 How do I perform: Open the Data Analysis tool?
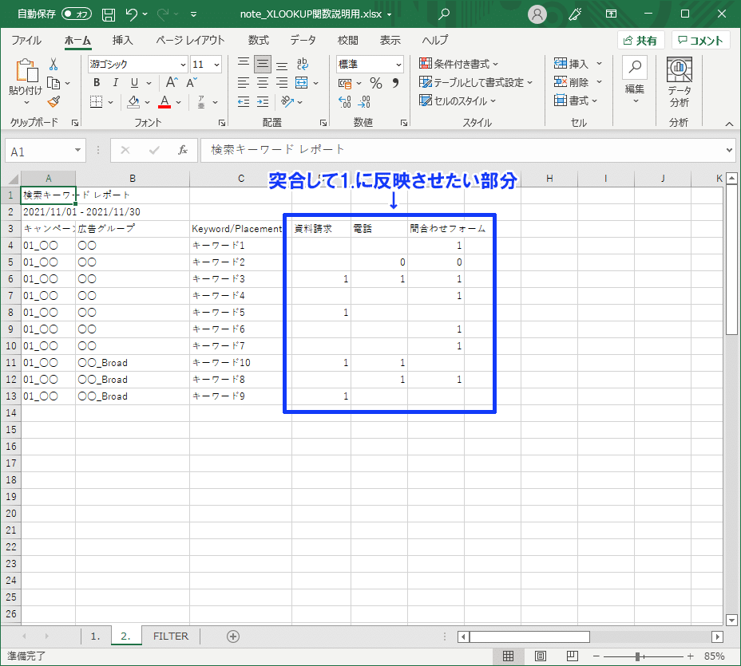tap(679, 83)
